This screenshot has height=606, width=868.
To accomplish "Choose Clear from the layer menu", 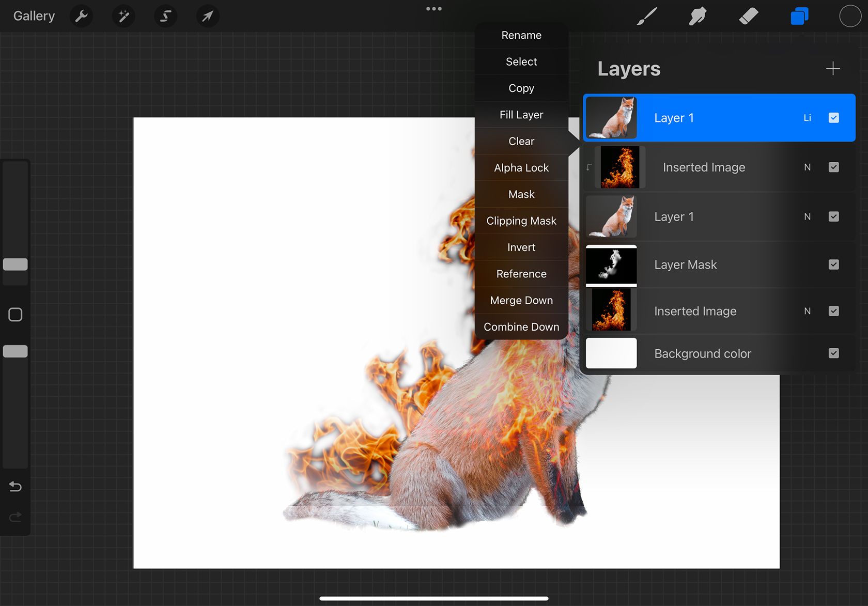I will point(521,141).
